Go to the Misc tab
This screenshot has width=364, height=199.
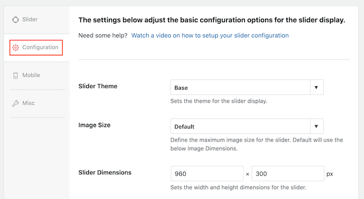pos(37,104)
